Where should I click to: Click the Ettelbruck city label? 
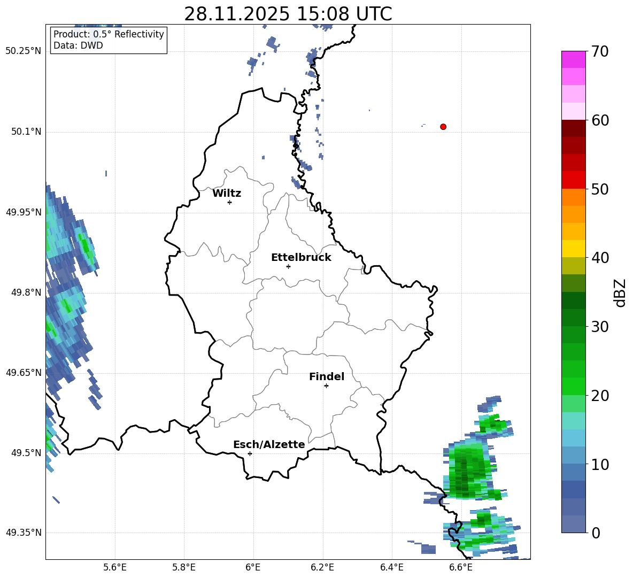click(301, 258)
